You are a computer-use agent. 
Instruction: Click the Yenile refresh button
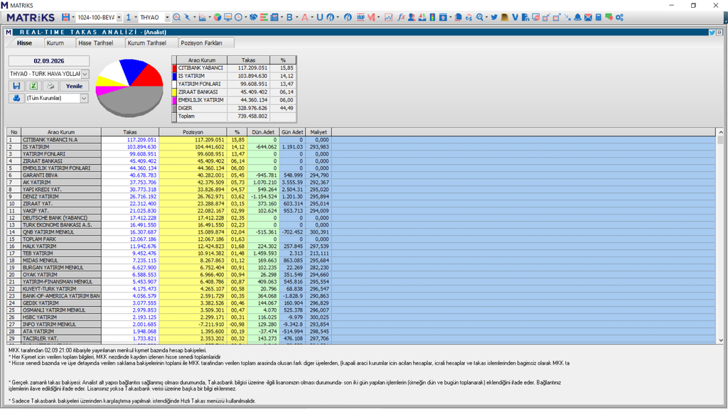74,86
